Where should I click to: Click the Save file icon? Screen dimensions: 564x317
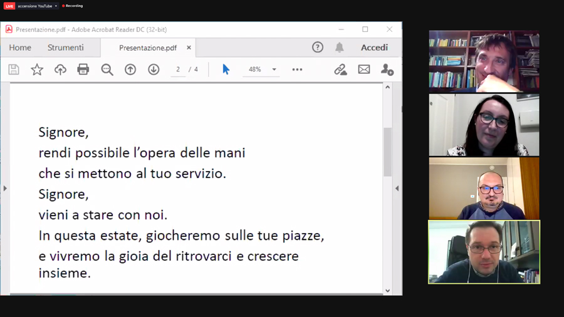point(14,70)
